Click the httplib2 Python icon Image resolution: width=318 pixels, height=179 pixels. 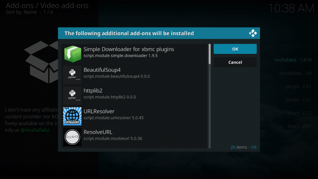point(72,94)
